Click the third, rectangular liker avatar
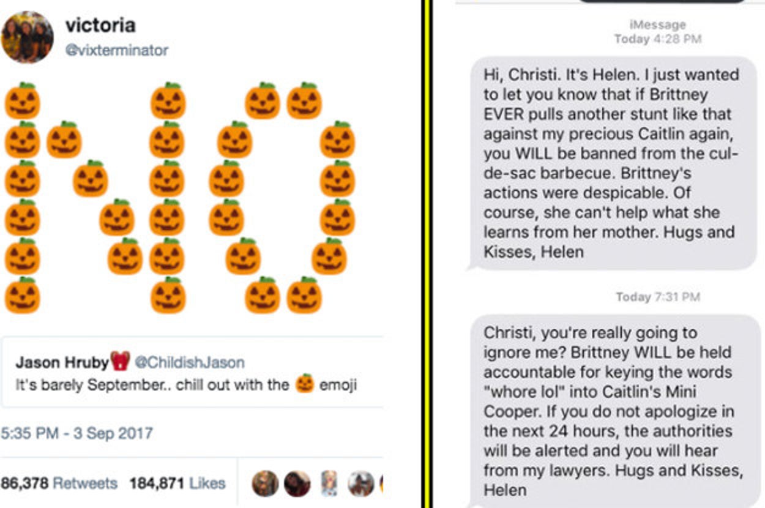765x508 pixels. (330, 484)
